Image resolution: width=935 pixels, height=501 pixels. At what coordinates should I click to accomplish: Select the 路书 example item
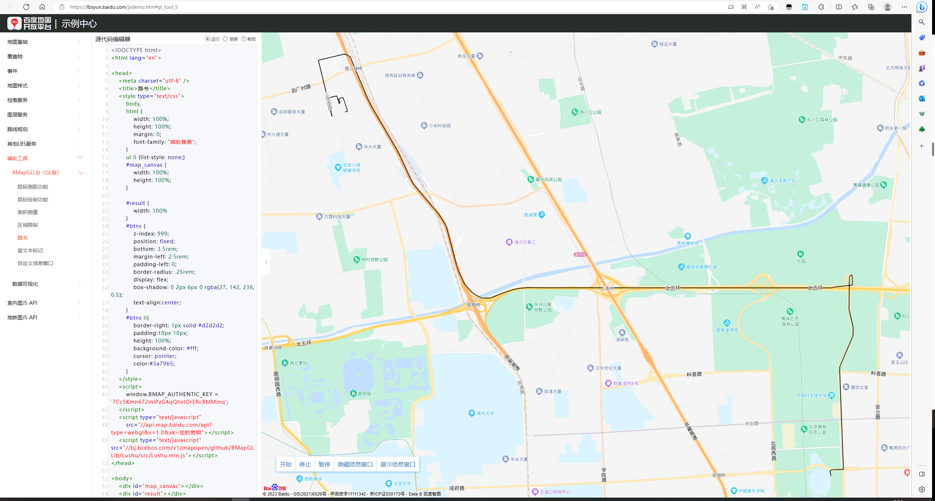(x=23, y=238)
